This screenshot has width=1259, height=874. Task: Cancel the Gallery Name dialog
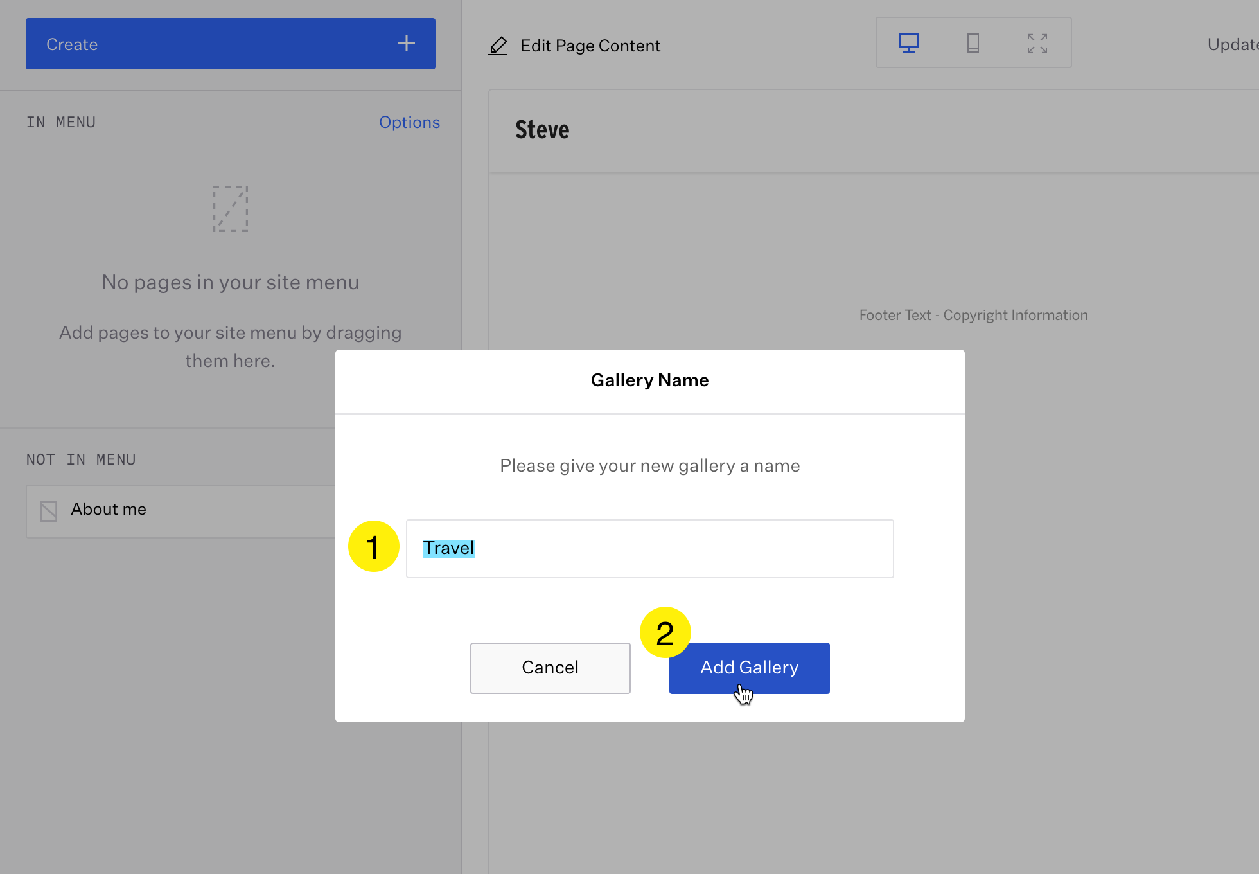pyautogui.click(x=550, y=668)
